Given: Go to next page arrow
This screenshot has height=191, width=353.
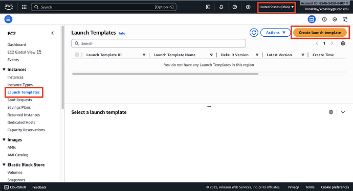Looking at the screenshot, I should point(332,43).
